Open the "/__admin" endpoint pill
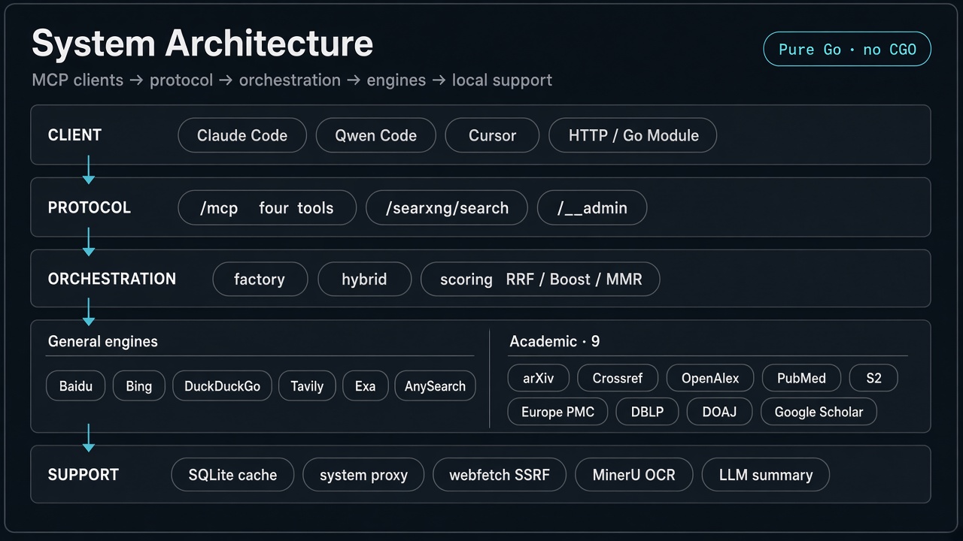This screenshot has width=963, height=541. click(x=592, y=207)
